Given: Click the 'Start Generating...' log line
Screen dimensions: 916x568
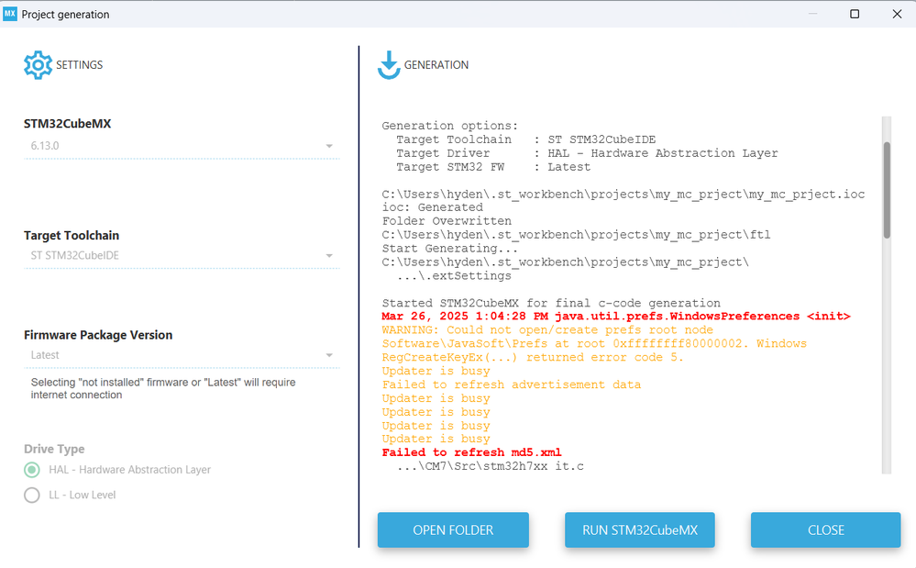Looking at the screenshot, I should [x=450, y=249].
